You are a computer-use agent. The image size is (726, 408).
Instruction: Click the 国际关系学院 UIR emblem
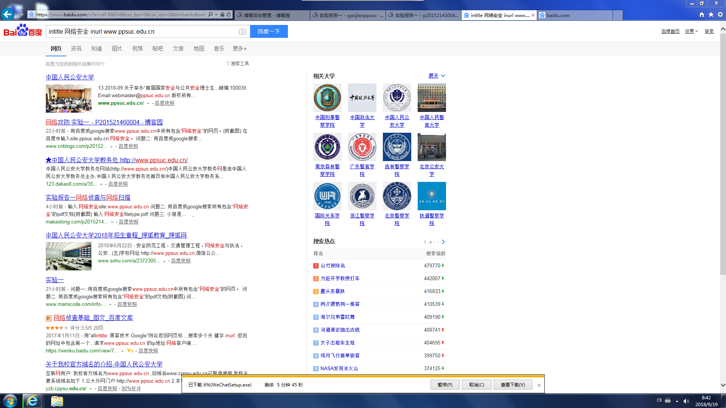pyautogui.click(x=327, y=196)
